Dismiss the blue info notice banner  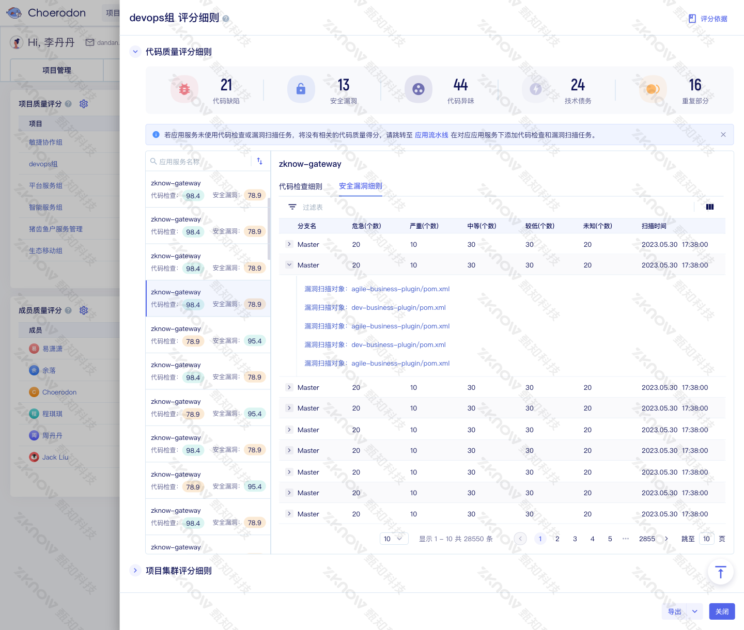click(723, 135)
